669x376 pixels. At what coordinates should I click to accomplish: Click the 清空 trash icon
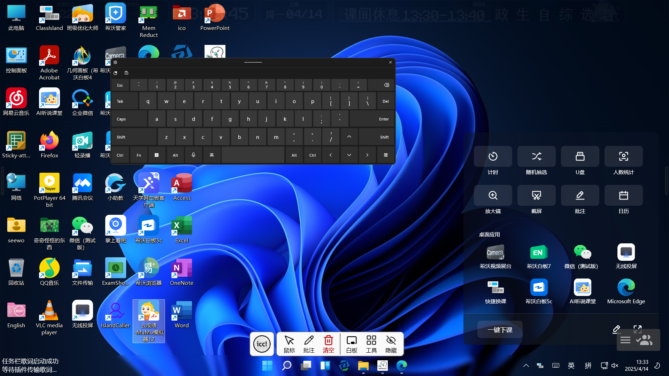pos(328,344)
